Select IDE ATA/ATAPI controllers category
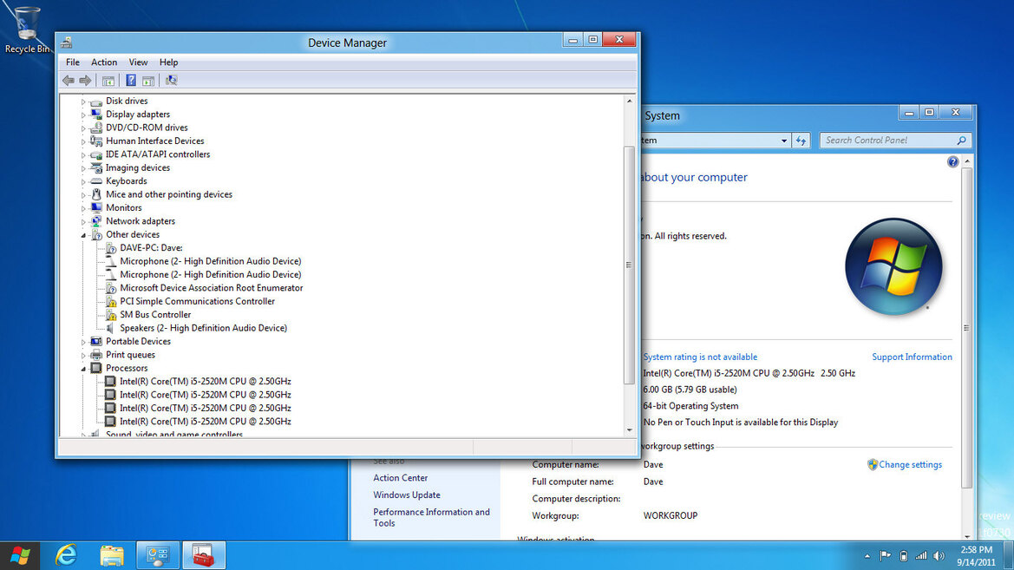Viewport: 1014px width, 570px height. pos(158,154)
